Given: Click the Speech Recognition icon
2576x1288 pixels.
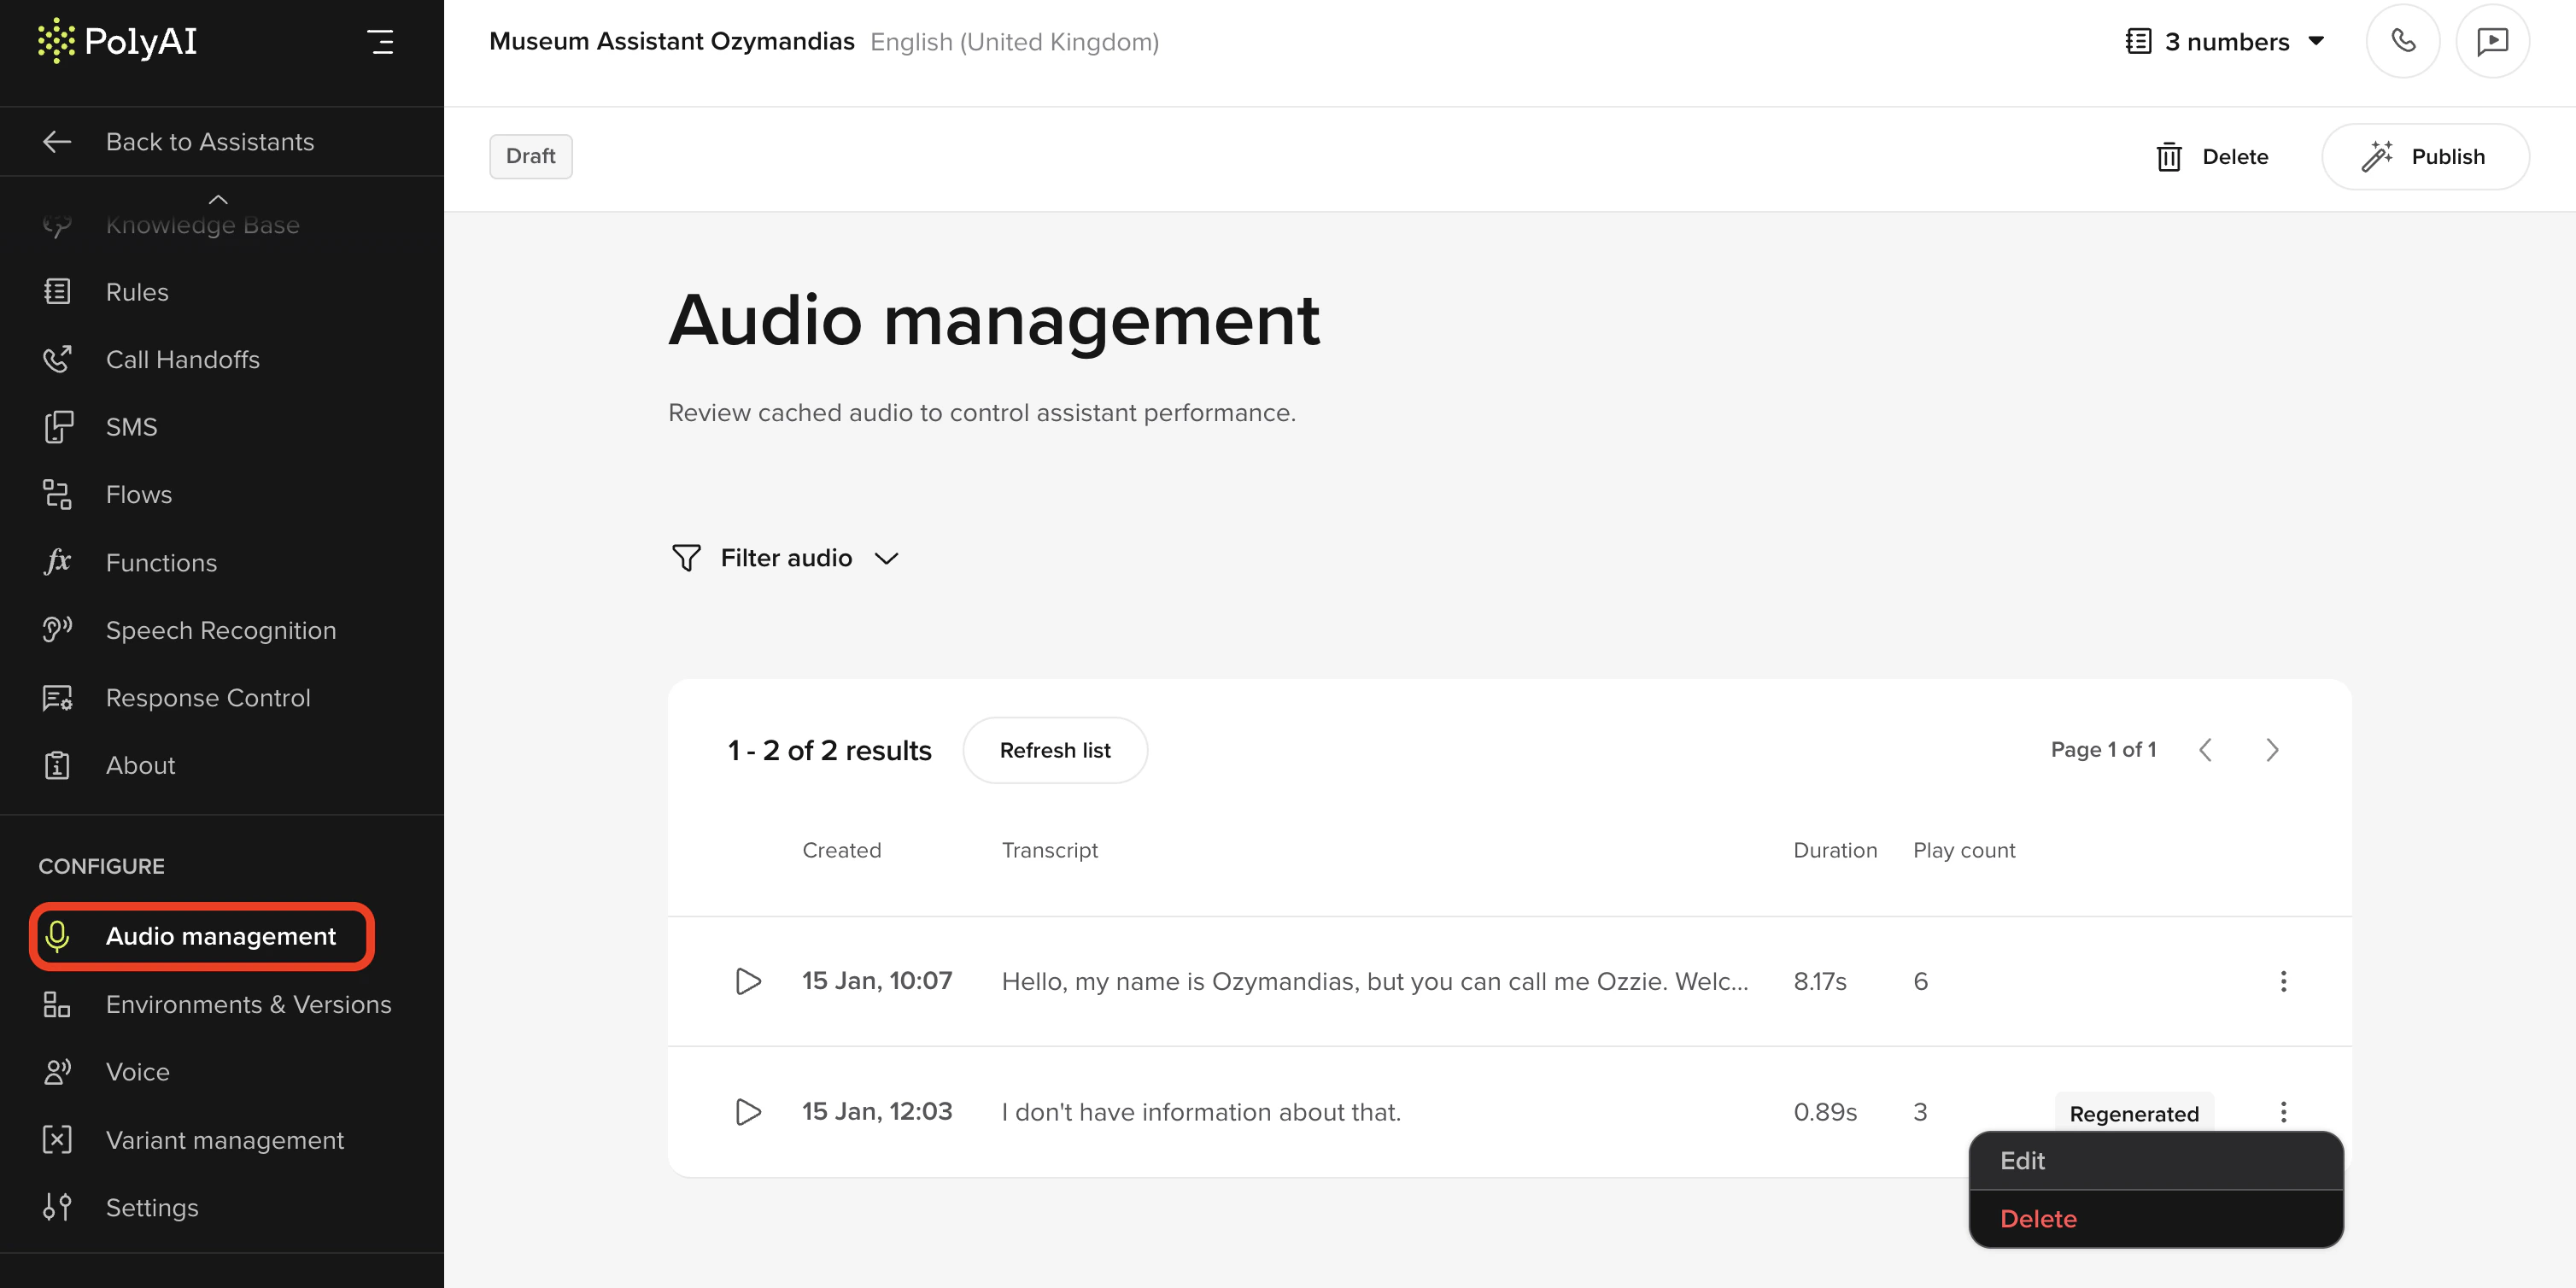Looking at the screenshot, I should 57,630.
